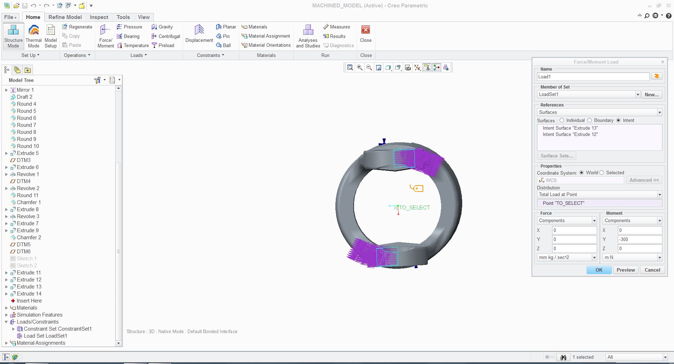This screenshot has height=364, width=674.
Task: Cancel the Force/Moment Load dialog
Action: (x=652, y=270)
